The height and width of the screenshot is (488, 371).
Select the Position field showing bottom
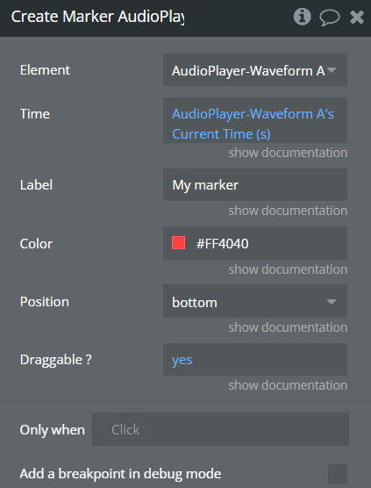tap(255, 301)
